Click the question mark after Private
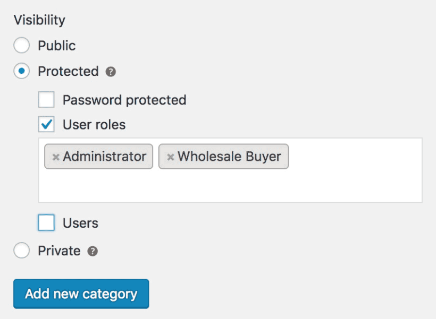The height and width of the screenshot is (319, 436). (92, 251)
